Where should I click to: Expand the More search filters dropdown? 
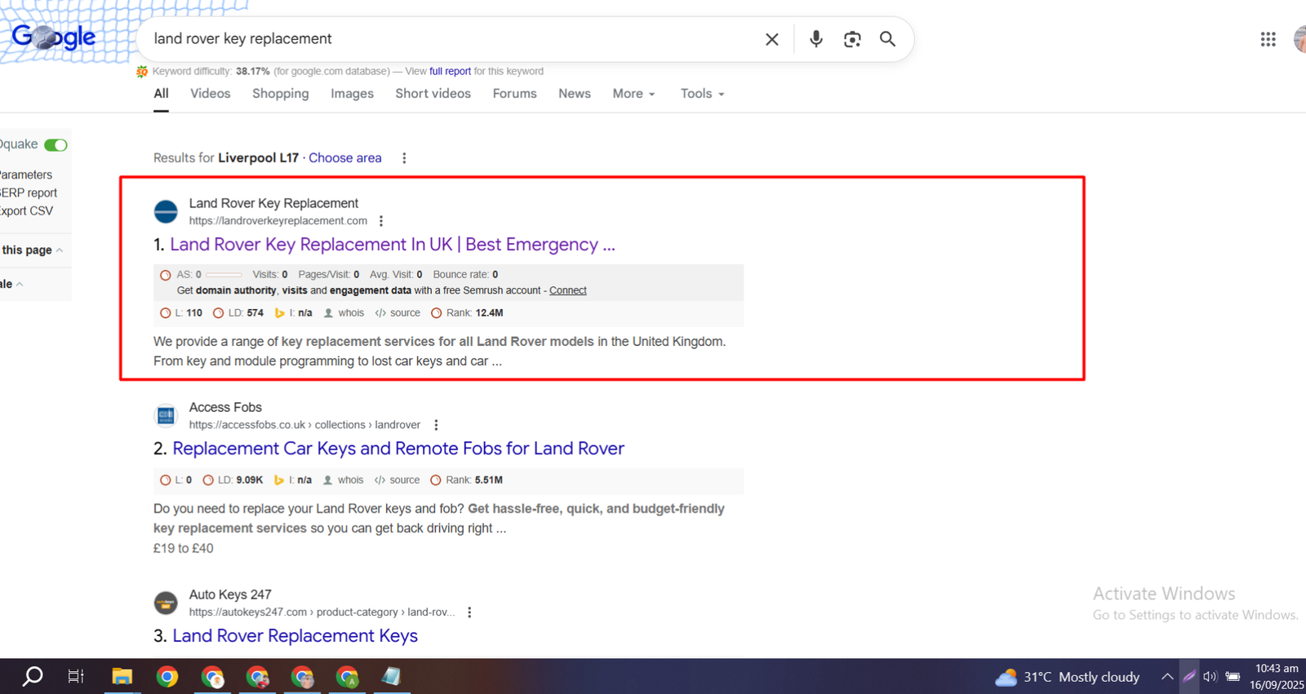tap(633, 94)
